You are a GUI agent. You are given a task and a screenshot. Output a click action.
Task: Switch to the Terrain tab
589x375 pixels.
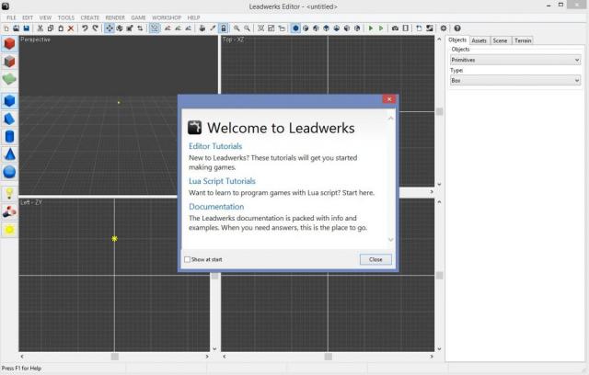[523, 40]
